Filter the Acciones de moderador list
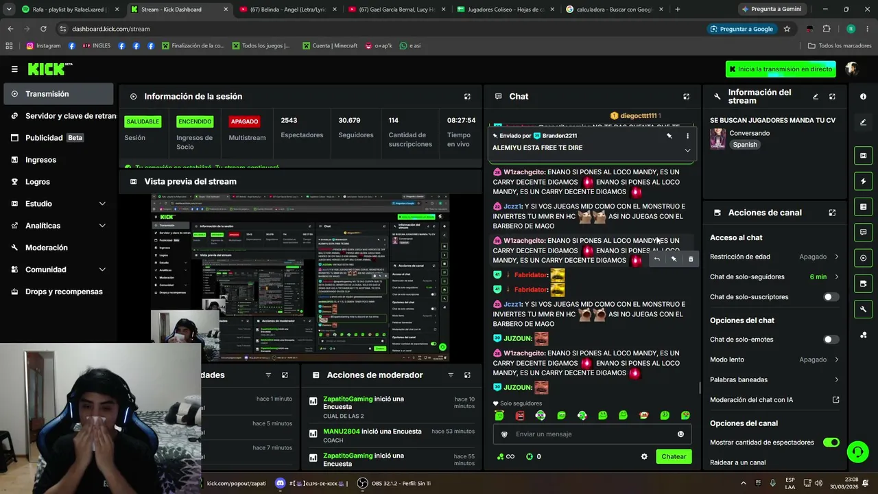Image resolution: width=878 pixels, height=494 pixels. pos(451,375)
